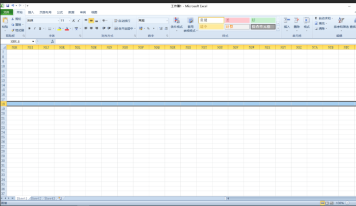This screenshot has height=206, width=356.
Task: Toggle Underline formatting
Action: tap(40, 29)
